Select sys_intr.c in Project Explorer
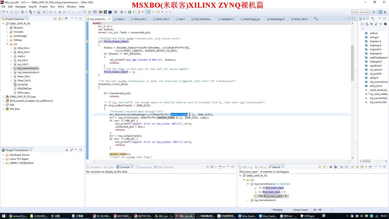The width and height of the screenshot is (389, 219). (22, 60)
